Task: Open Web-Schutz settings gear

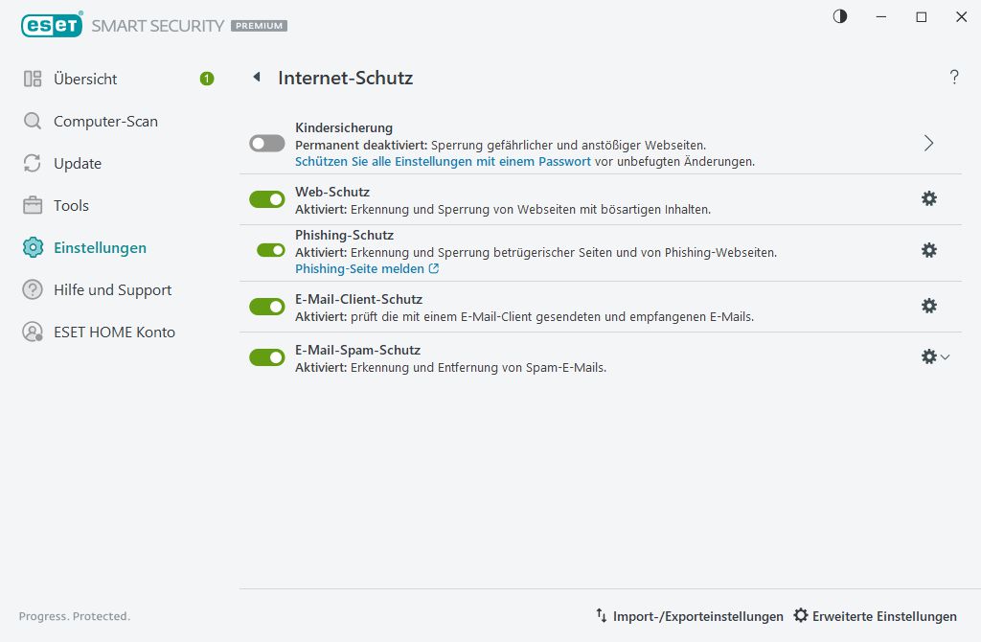Action: point(928,198)
